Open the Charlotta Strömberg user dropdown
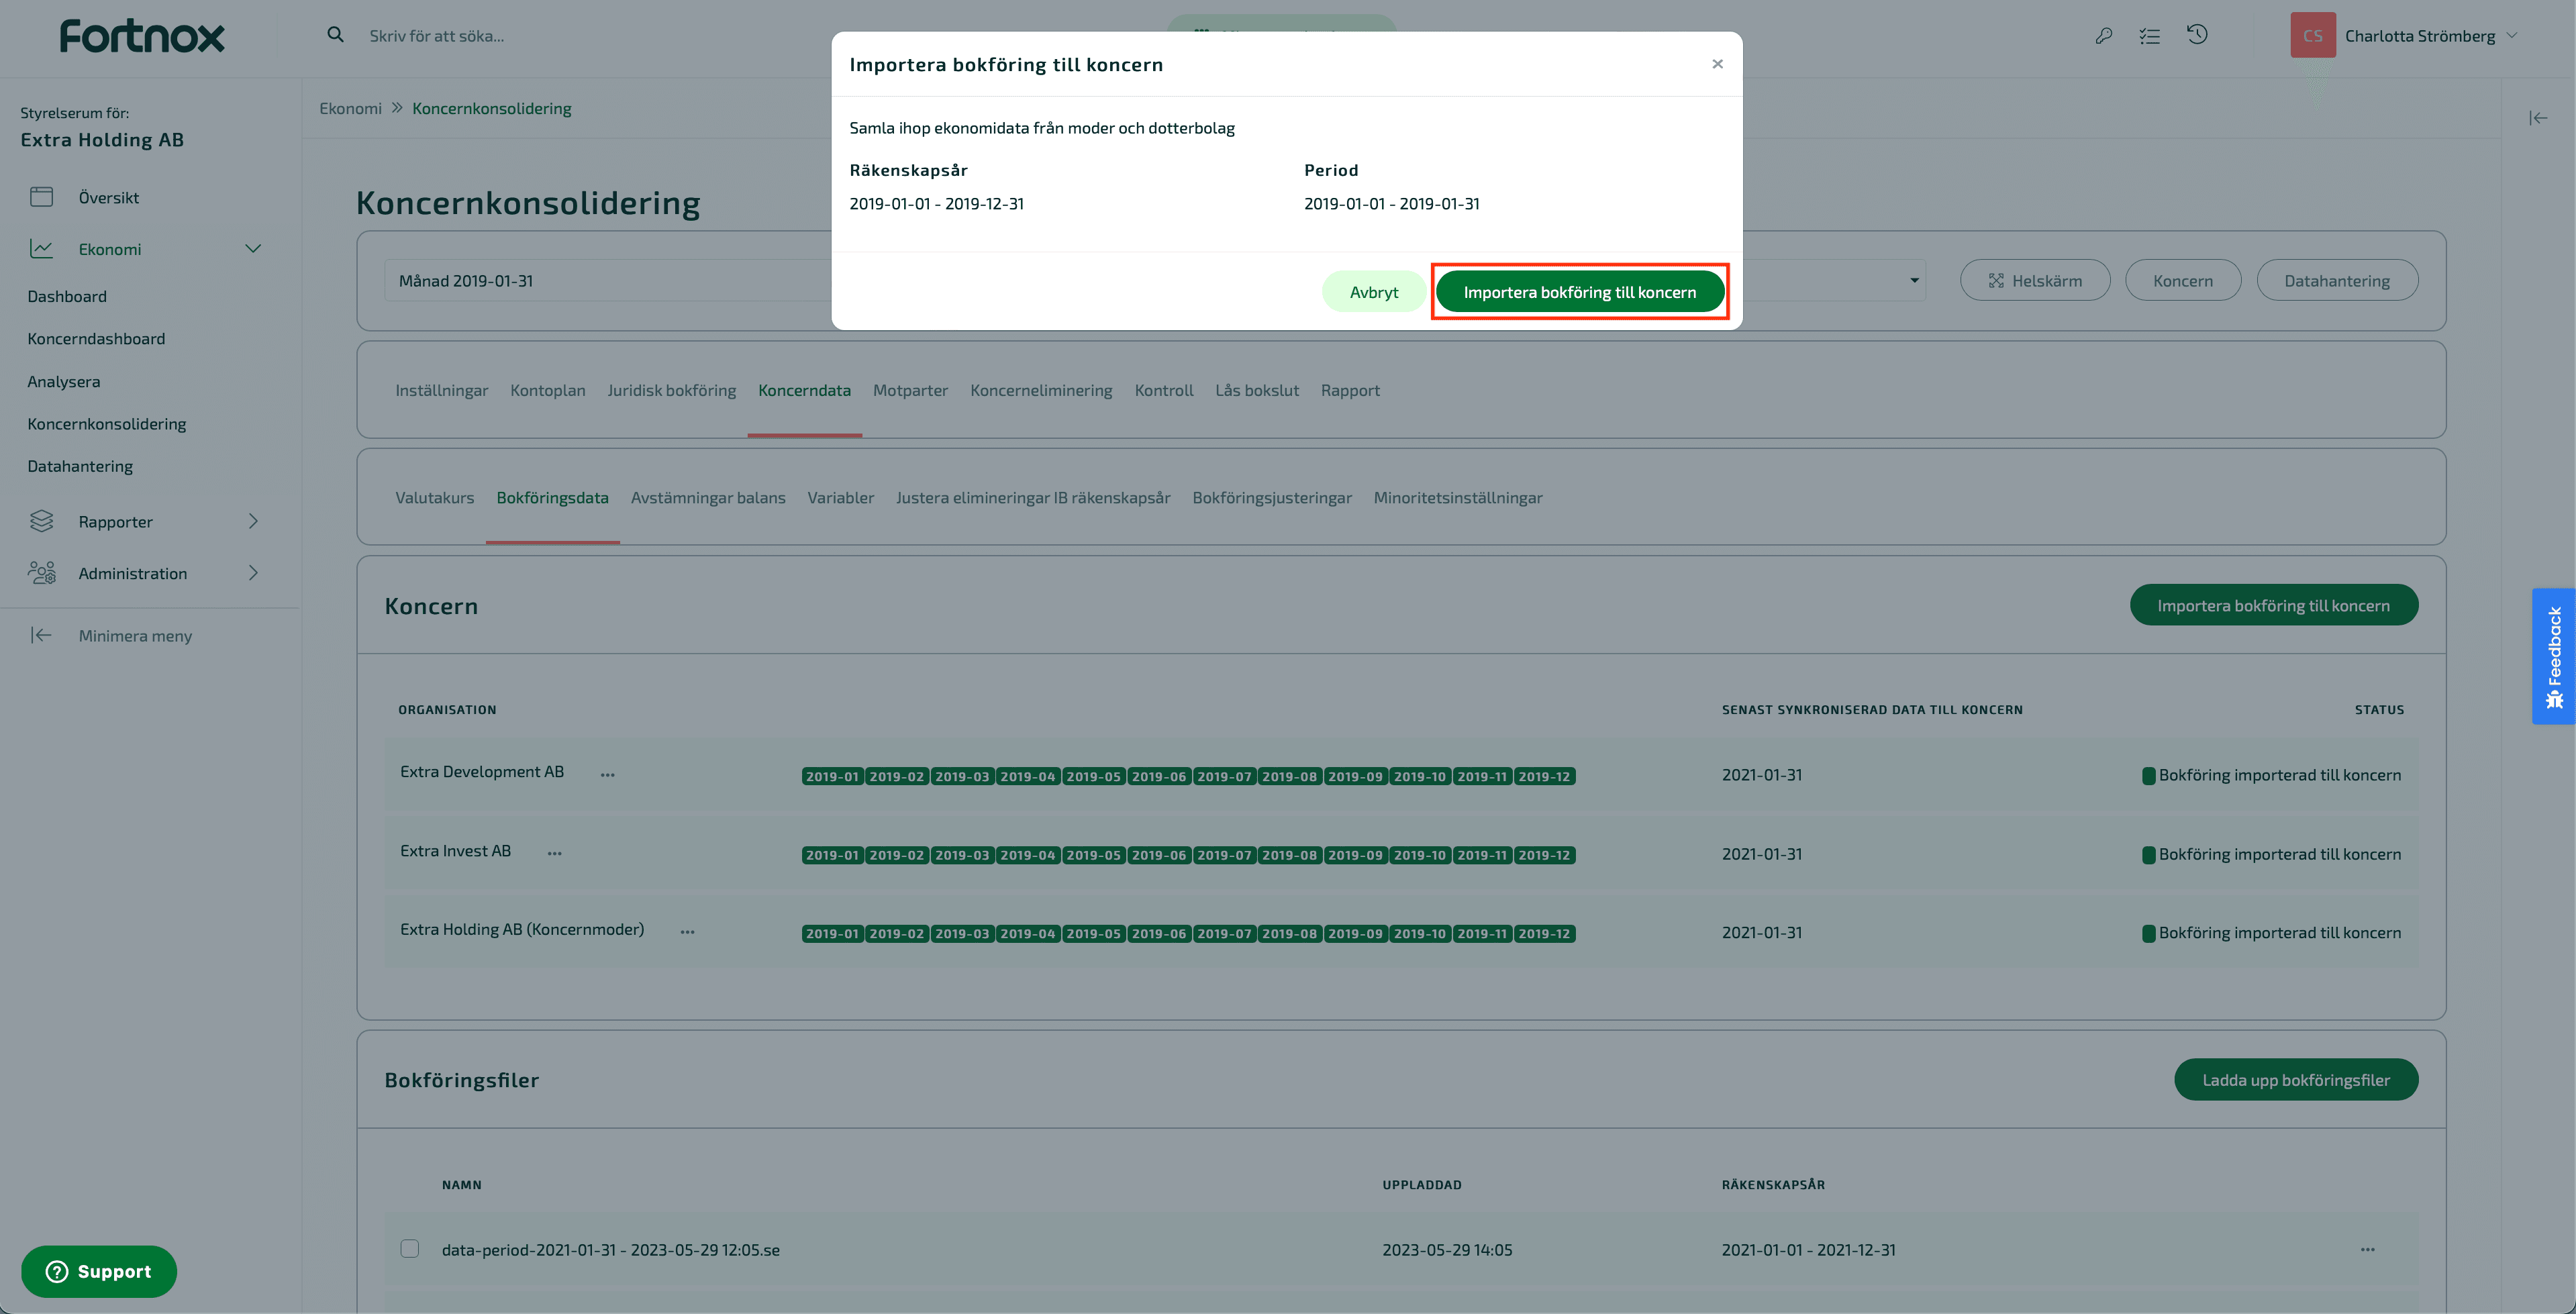Image resolution: width=2576 pixels, height=1314 pixels. tap(2431, 36)
